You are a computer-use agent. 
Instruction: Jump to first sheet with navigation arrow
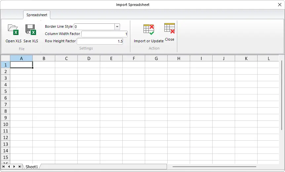(3, 167)
